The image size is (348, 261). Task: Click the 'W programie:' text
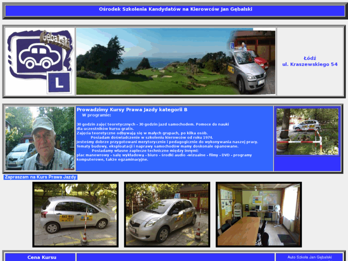[x=96, y=115]
